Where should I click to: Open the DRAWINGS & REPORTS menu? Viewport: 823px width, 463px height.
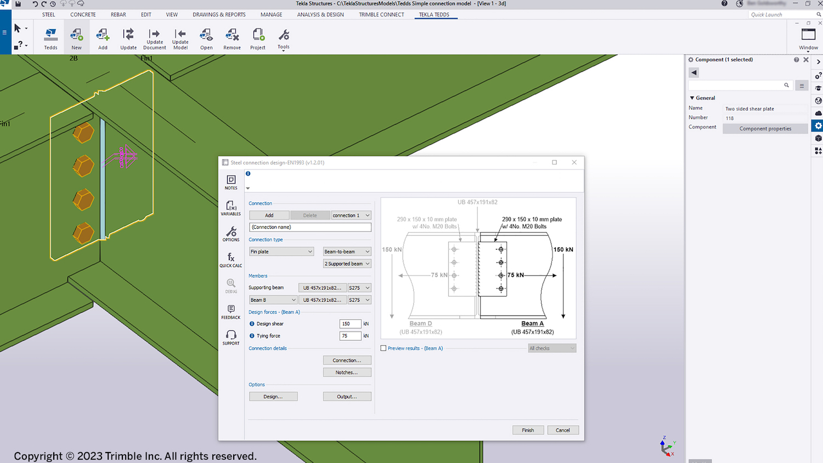[x=219, y=15]
